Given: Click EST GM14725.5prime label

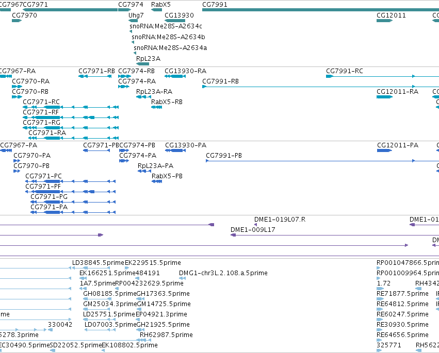Looking at the screenshot, I should [x=164, y=305].
